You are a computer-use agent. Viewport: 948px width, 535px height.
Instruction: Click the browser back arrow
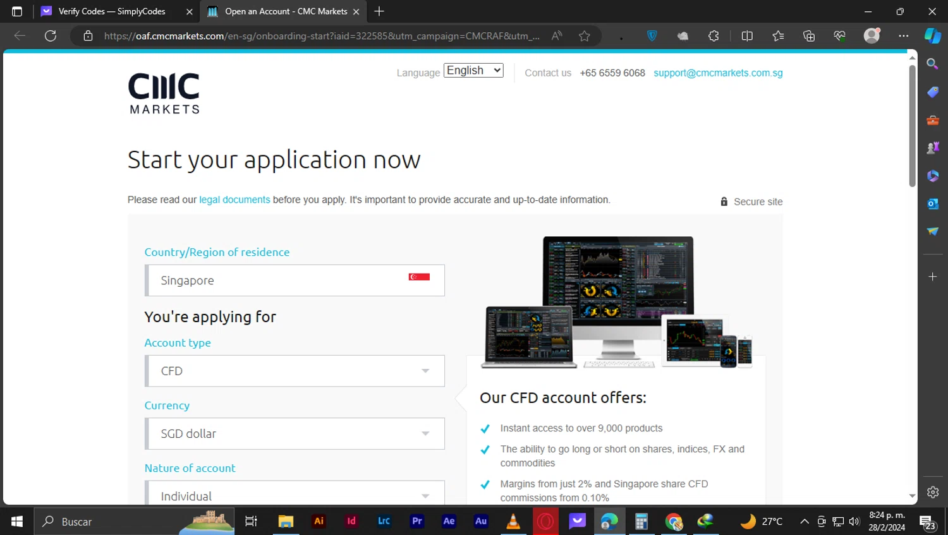[20, 35]
